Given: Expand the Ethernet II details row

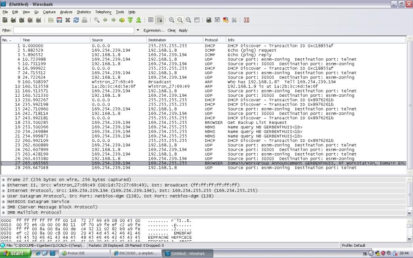Looking at the screenshot, I should [4, 185].
